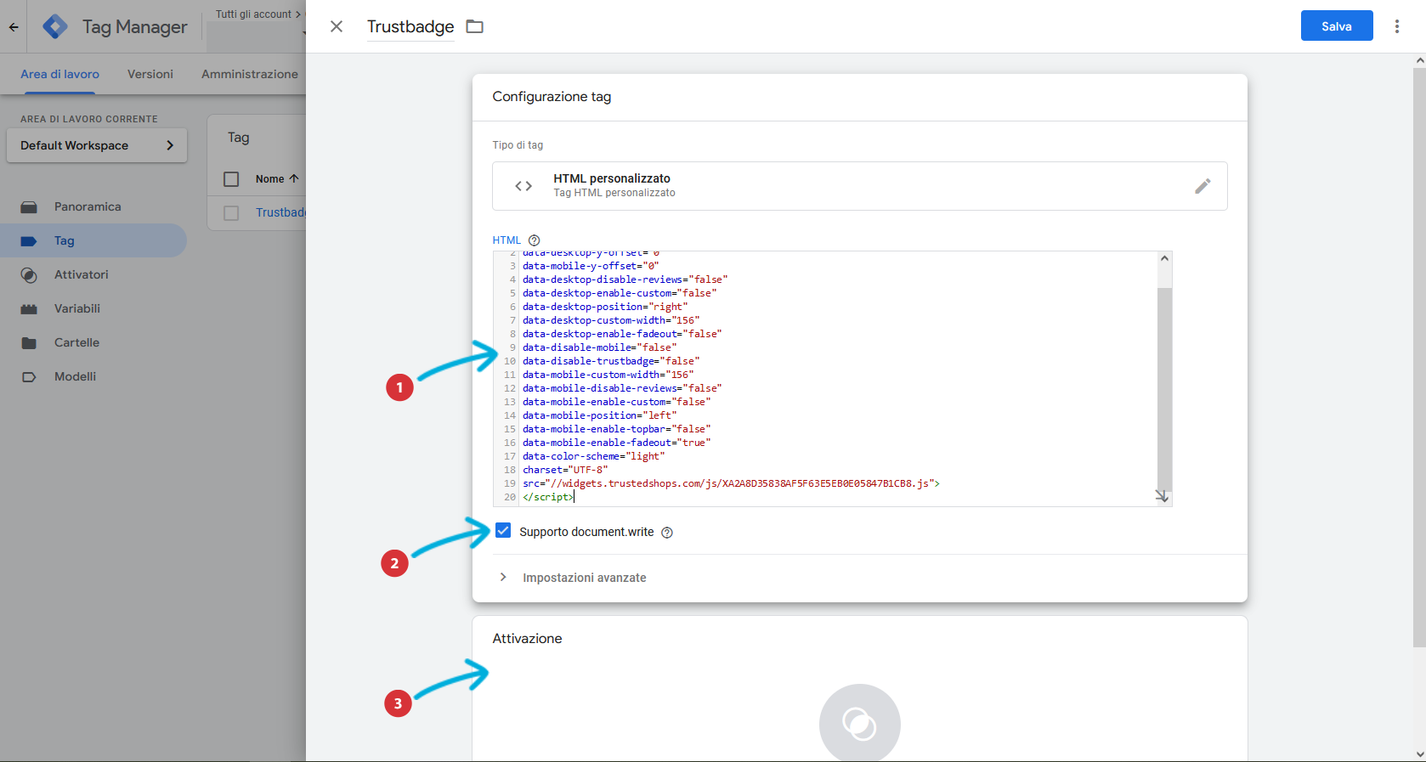Save the tag with Salva button
Viewport: 1426px width, 762px height.
click(x=1337, y=25)
